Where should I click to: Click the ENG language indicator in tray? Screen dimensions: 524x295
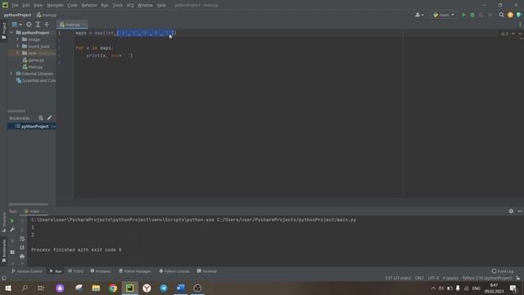click(x=477, y=288)
